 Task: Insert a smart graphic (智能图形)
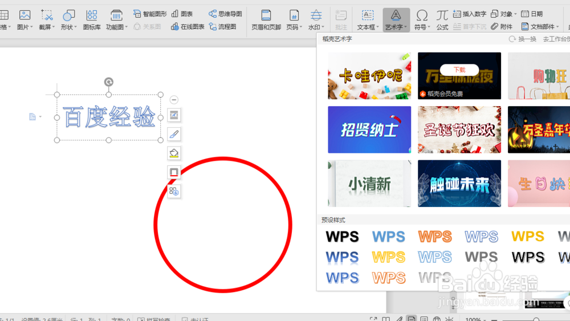[150, 14]
